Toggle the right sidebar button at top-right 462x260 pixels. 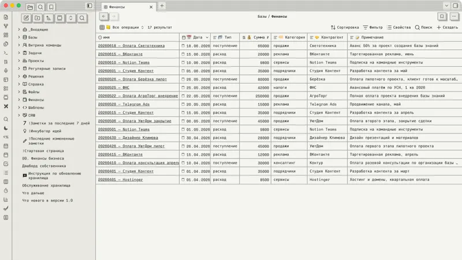[456, 6]
